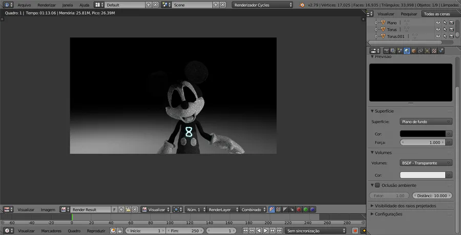Open the Properties editor type selector
Image resolution: width=461 pixels, height=235 pixels.
coord(375,51)
